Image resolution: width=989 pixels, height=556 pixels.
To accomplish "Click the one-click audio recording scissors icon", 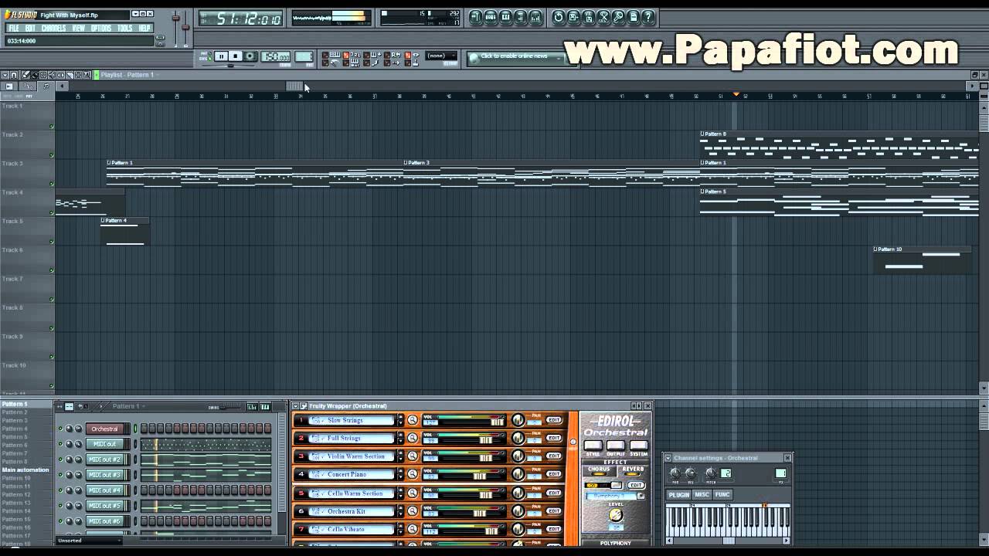I will click(603, 16).
